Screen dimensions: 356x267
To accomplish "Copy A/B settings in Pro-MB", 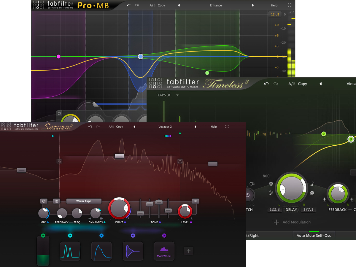I will (x=161, y=5).
